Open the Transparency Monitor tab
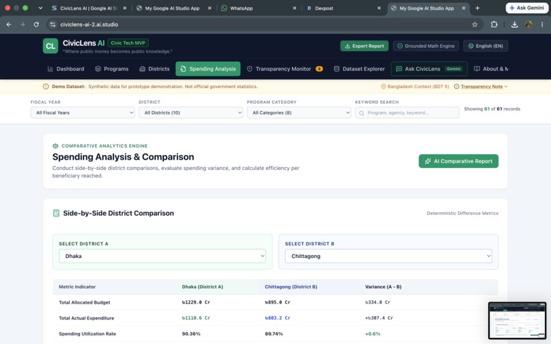The width and height of the screenshot is (551, 344). [x=284, y=69]
